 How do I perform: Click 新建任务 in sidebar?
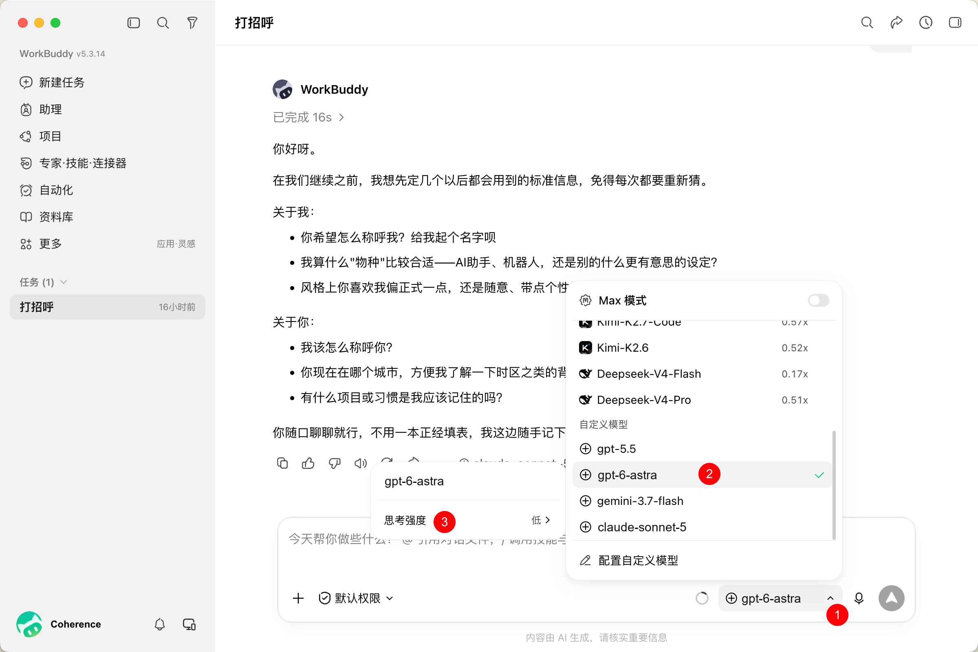pyautogui.click(x=107, y=82)
